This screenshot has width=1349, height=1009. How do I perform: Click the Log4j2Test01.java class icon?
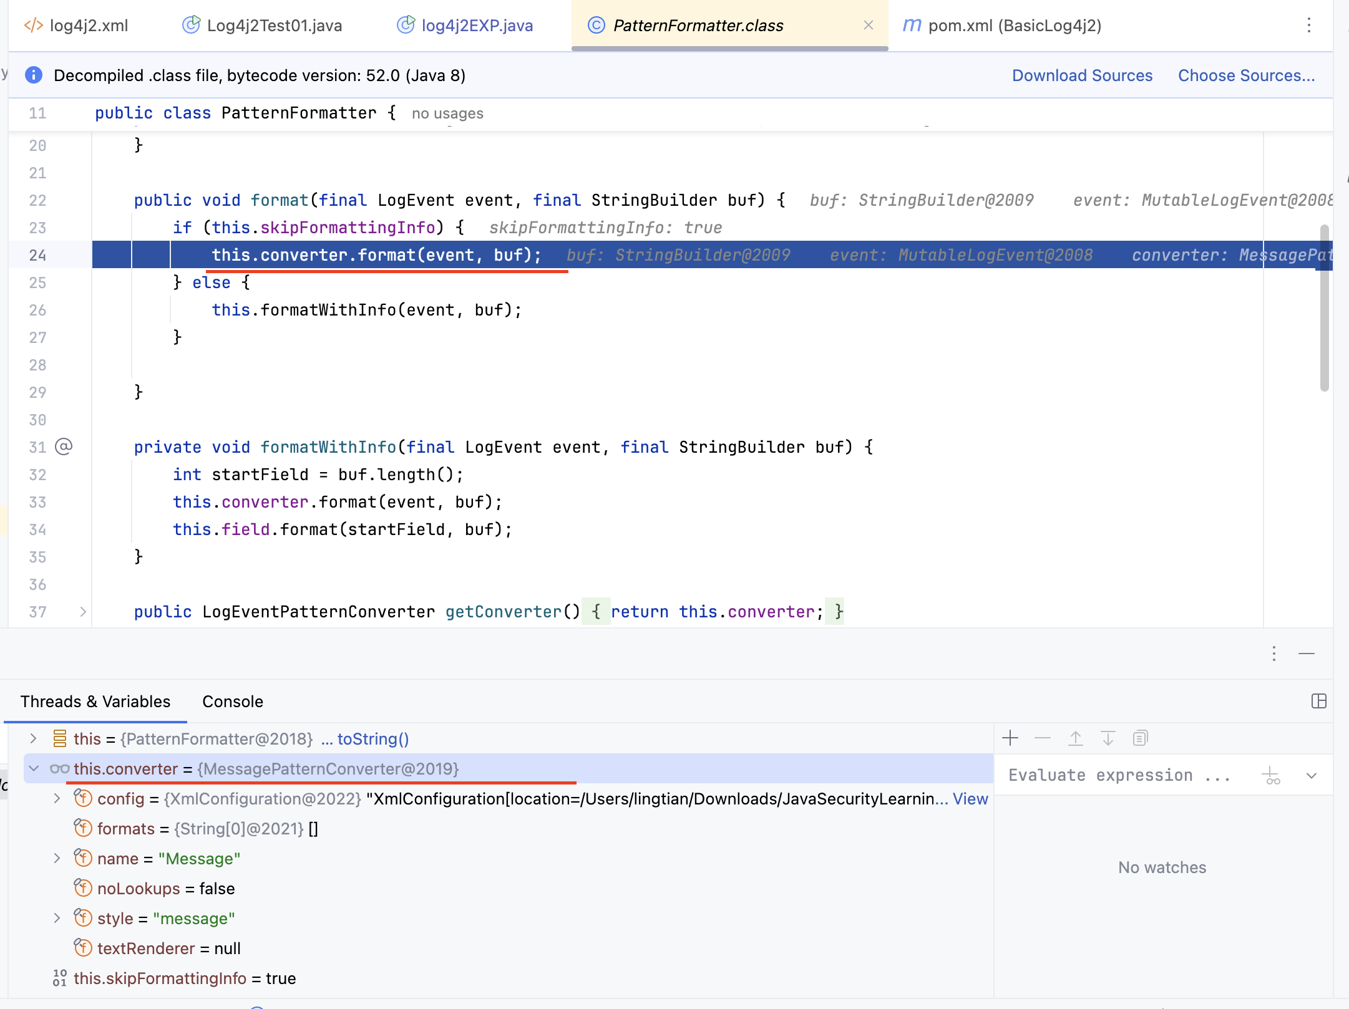click(191, 26)
